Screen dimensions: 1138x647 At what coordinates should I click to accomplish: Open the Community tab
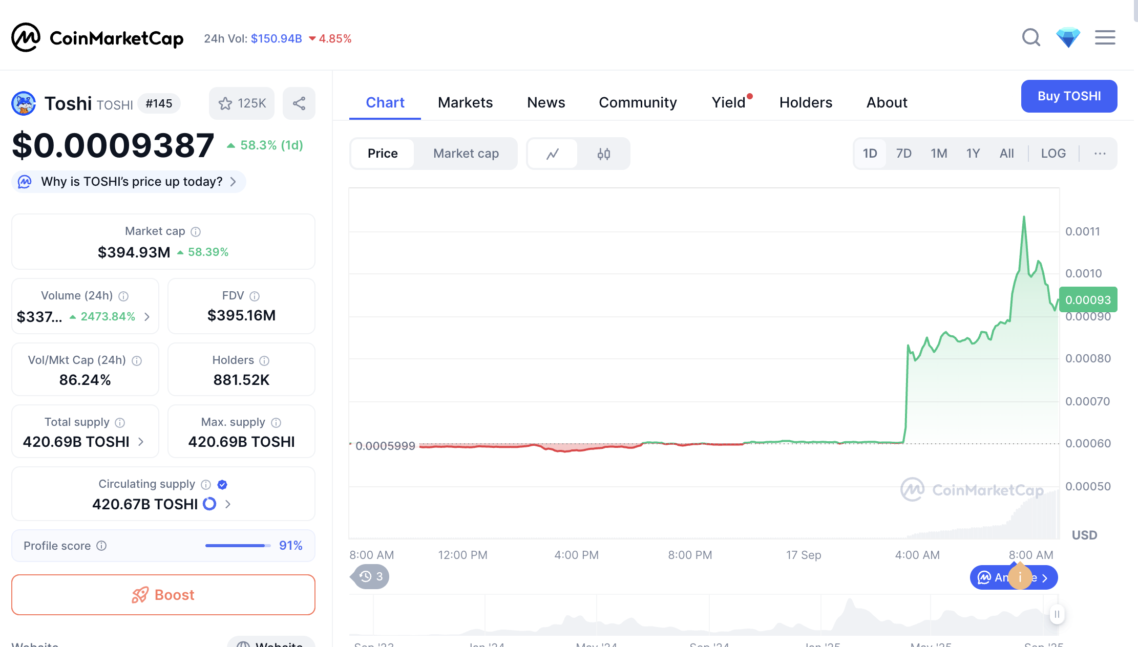[x=638, y=102]
